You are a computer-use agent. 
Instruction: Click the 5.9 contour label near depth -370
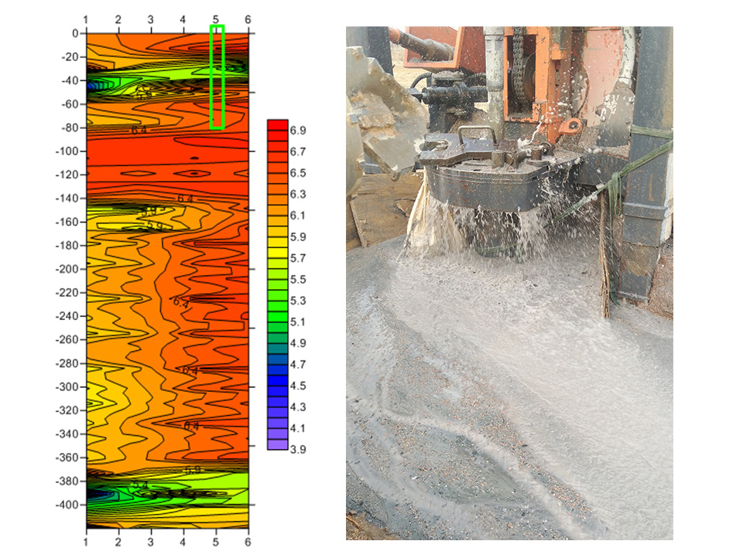click(193, 469)
